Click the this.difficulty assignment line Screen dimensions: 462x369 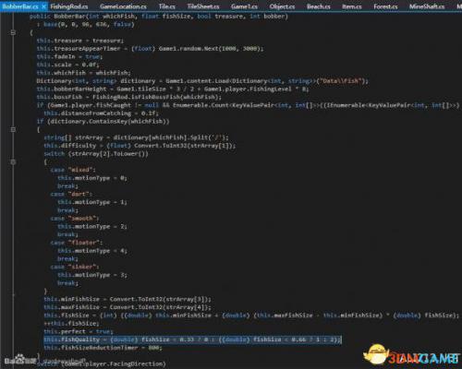[x=140, y=146]
